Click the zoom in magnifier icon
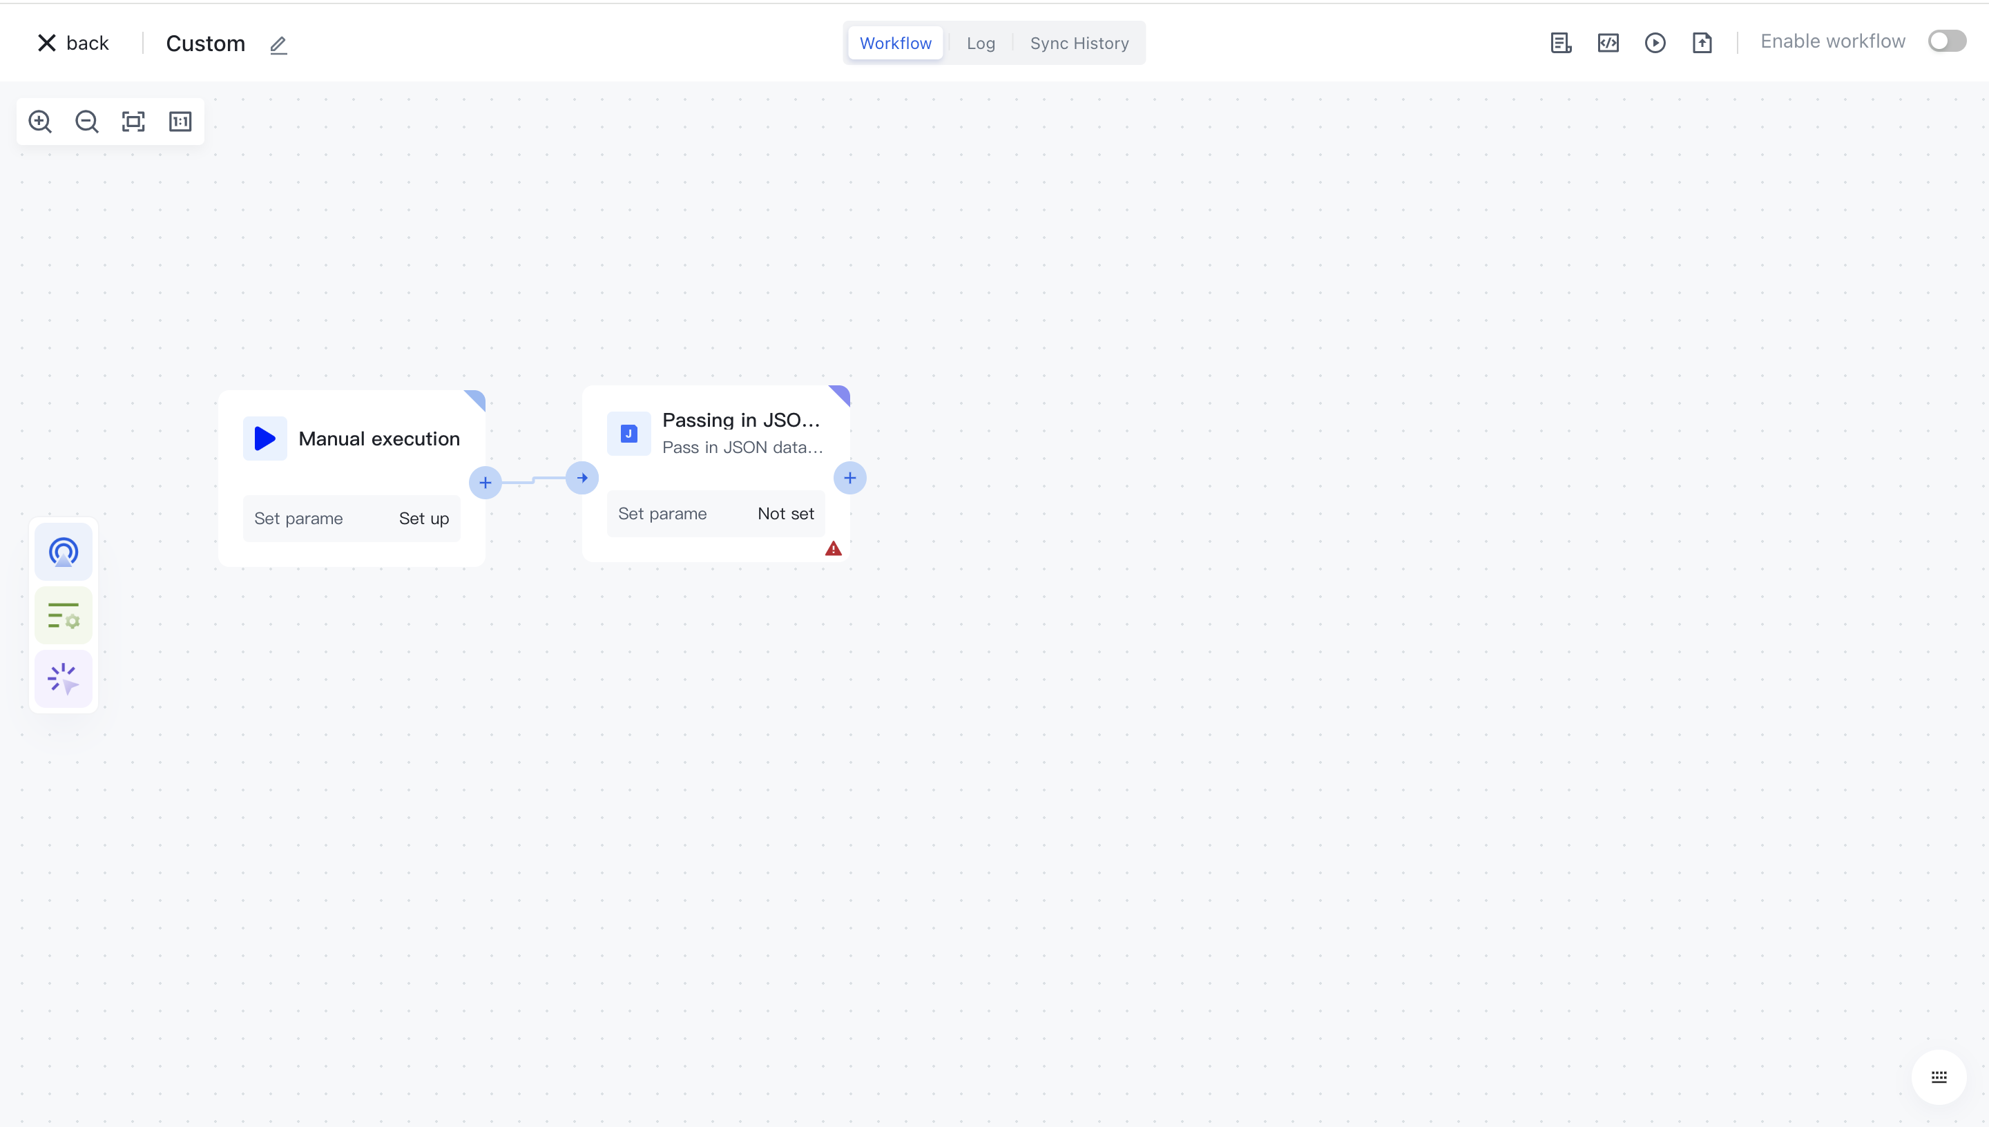This screenshot has height=1127, width=1989. coord(40,122)
